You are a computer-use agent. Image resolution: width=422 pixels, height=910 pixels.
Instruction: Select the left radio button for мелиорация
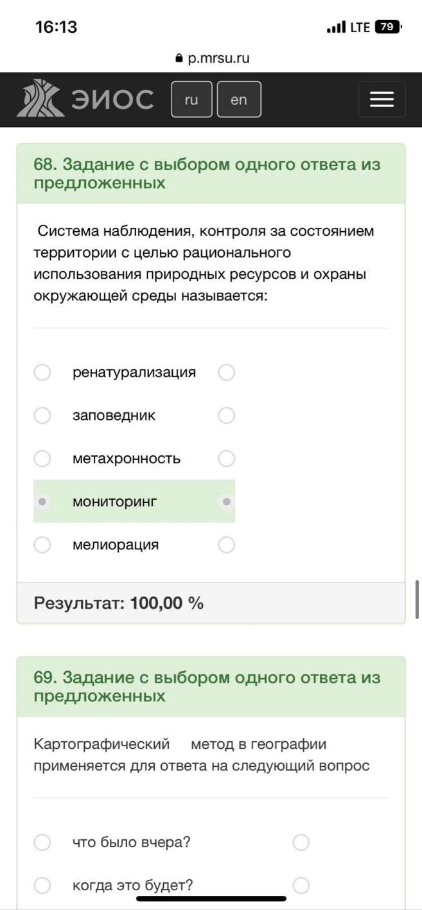click(42, 545)
